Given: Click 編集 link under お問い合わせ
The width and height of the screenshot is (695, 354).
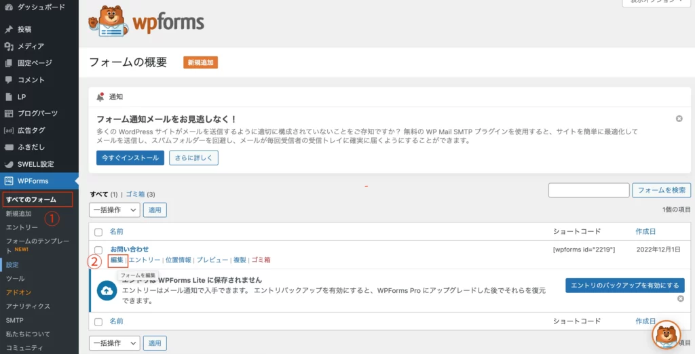Looking at the screenshot, I should coord(117,260).
